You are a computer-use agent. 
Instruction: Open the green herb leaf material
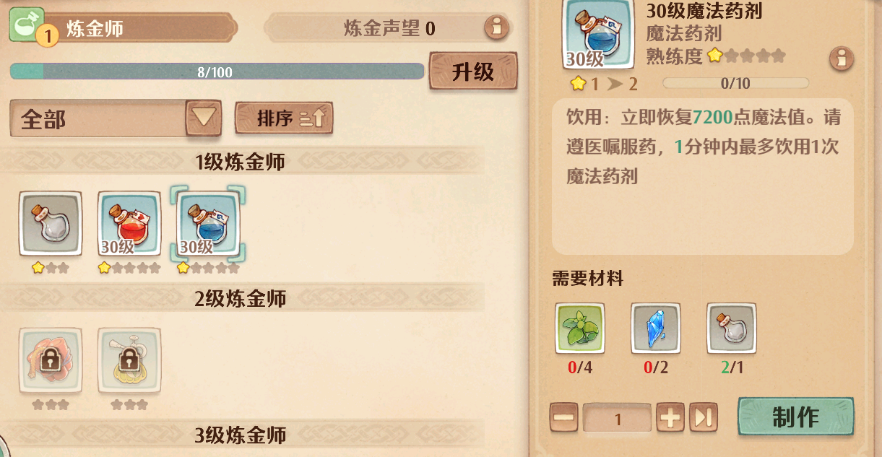coord(580,328)
